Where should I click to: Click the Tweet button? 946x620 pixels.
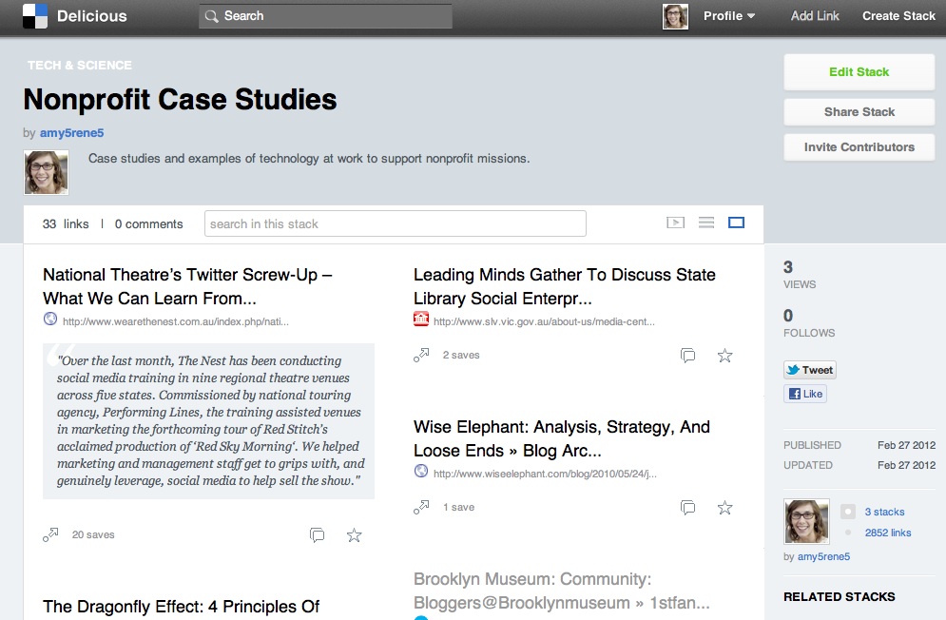(x=810, y=370)
